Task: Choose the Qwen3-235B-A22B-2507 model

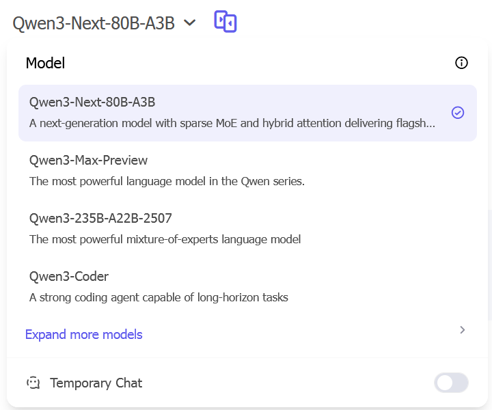Action: click(100, 219)
